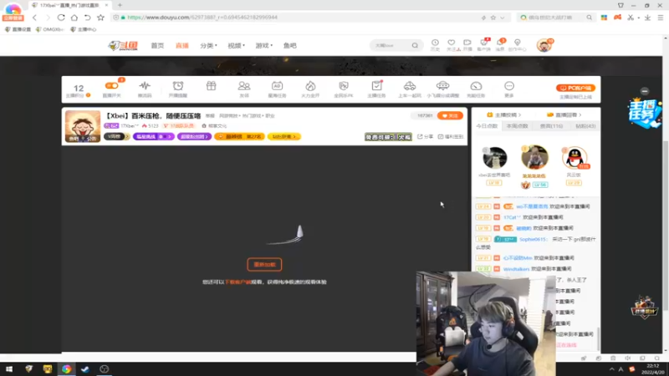This screenshot has width=669, height=376.
Task: Switch to the 今日点数 tab
Action: pyautogui.click(x=487, y=126)
